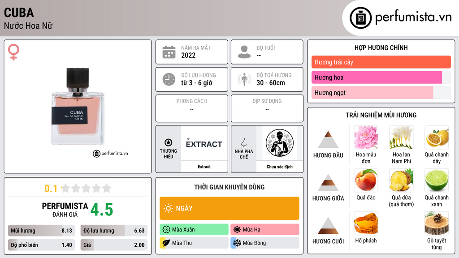Click the person icon beside Độ tuổi
Image resolution: width=459 pixels, height=258 pixels.
click(244, 52)
